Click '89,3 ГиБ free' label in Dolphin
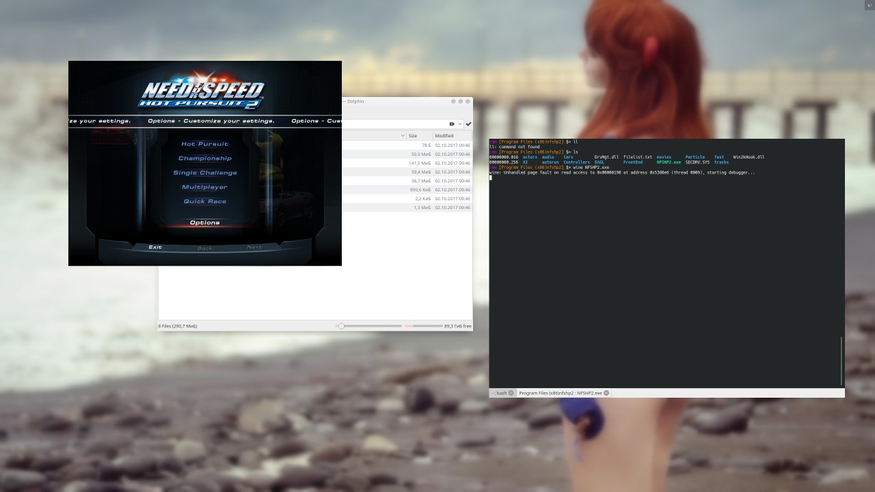The width and height of the screenshot is (875, 492). (458, 327)
